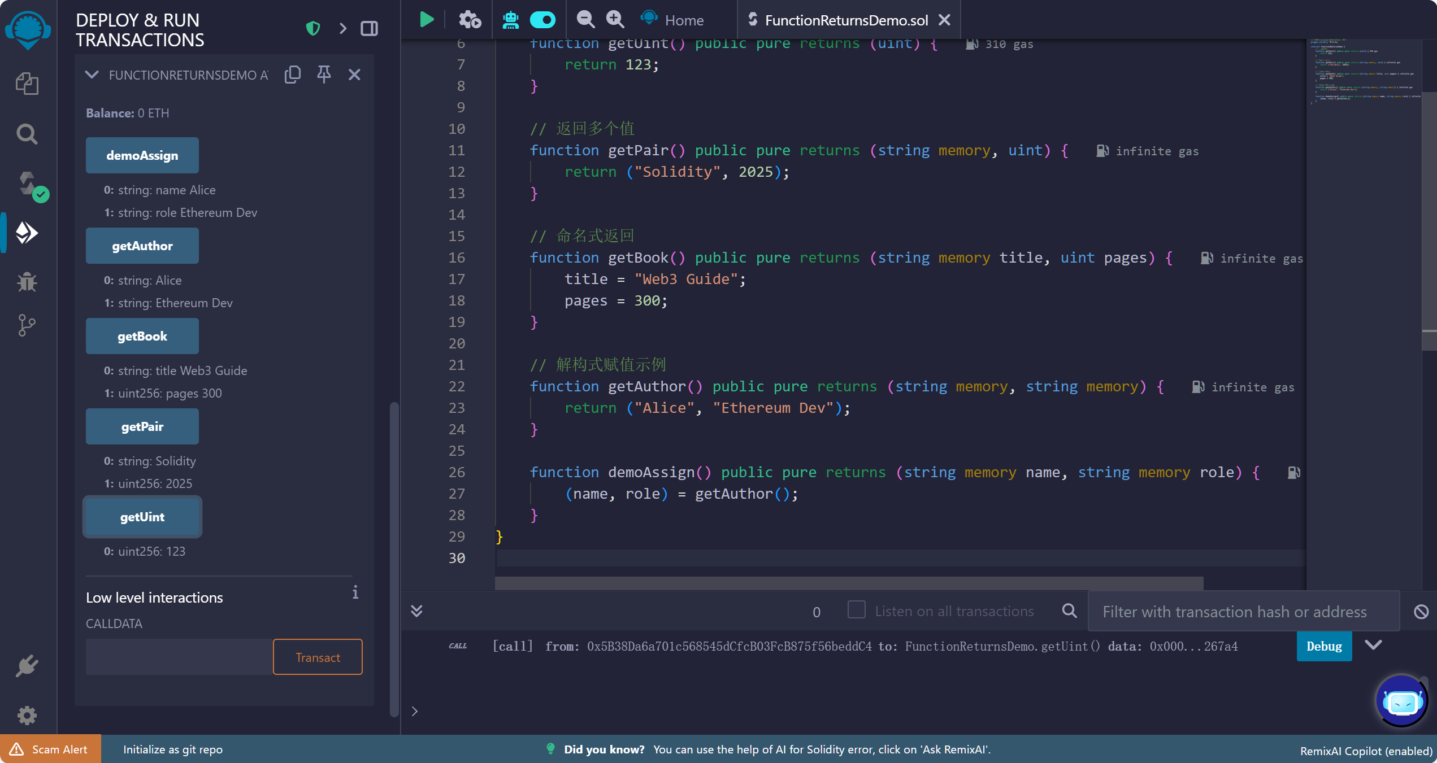This screenshot has height=763, width=1437.
Task: Open the File Explorer panel
Action: [27, 83]
